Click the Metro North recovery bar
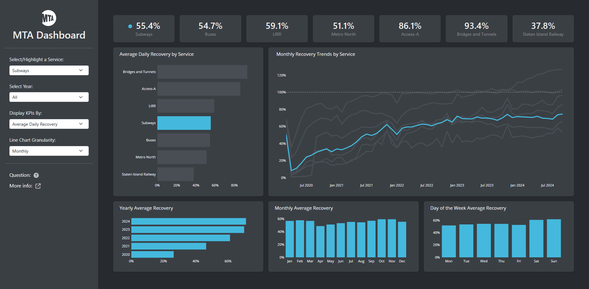The height and width of the screenshot is (289, 589). [182, 157]
